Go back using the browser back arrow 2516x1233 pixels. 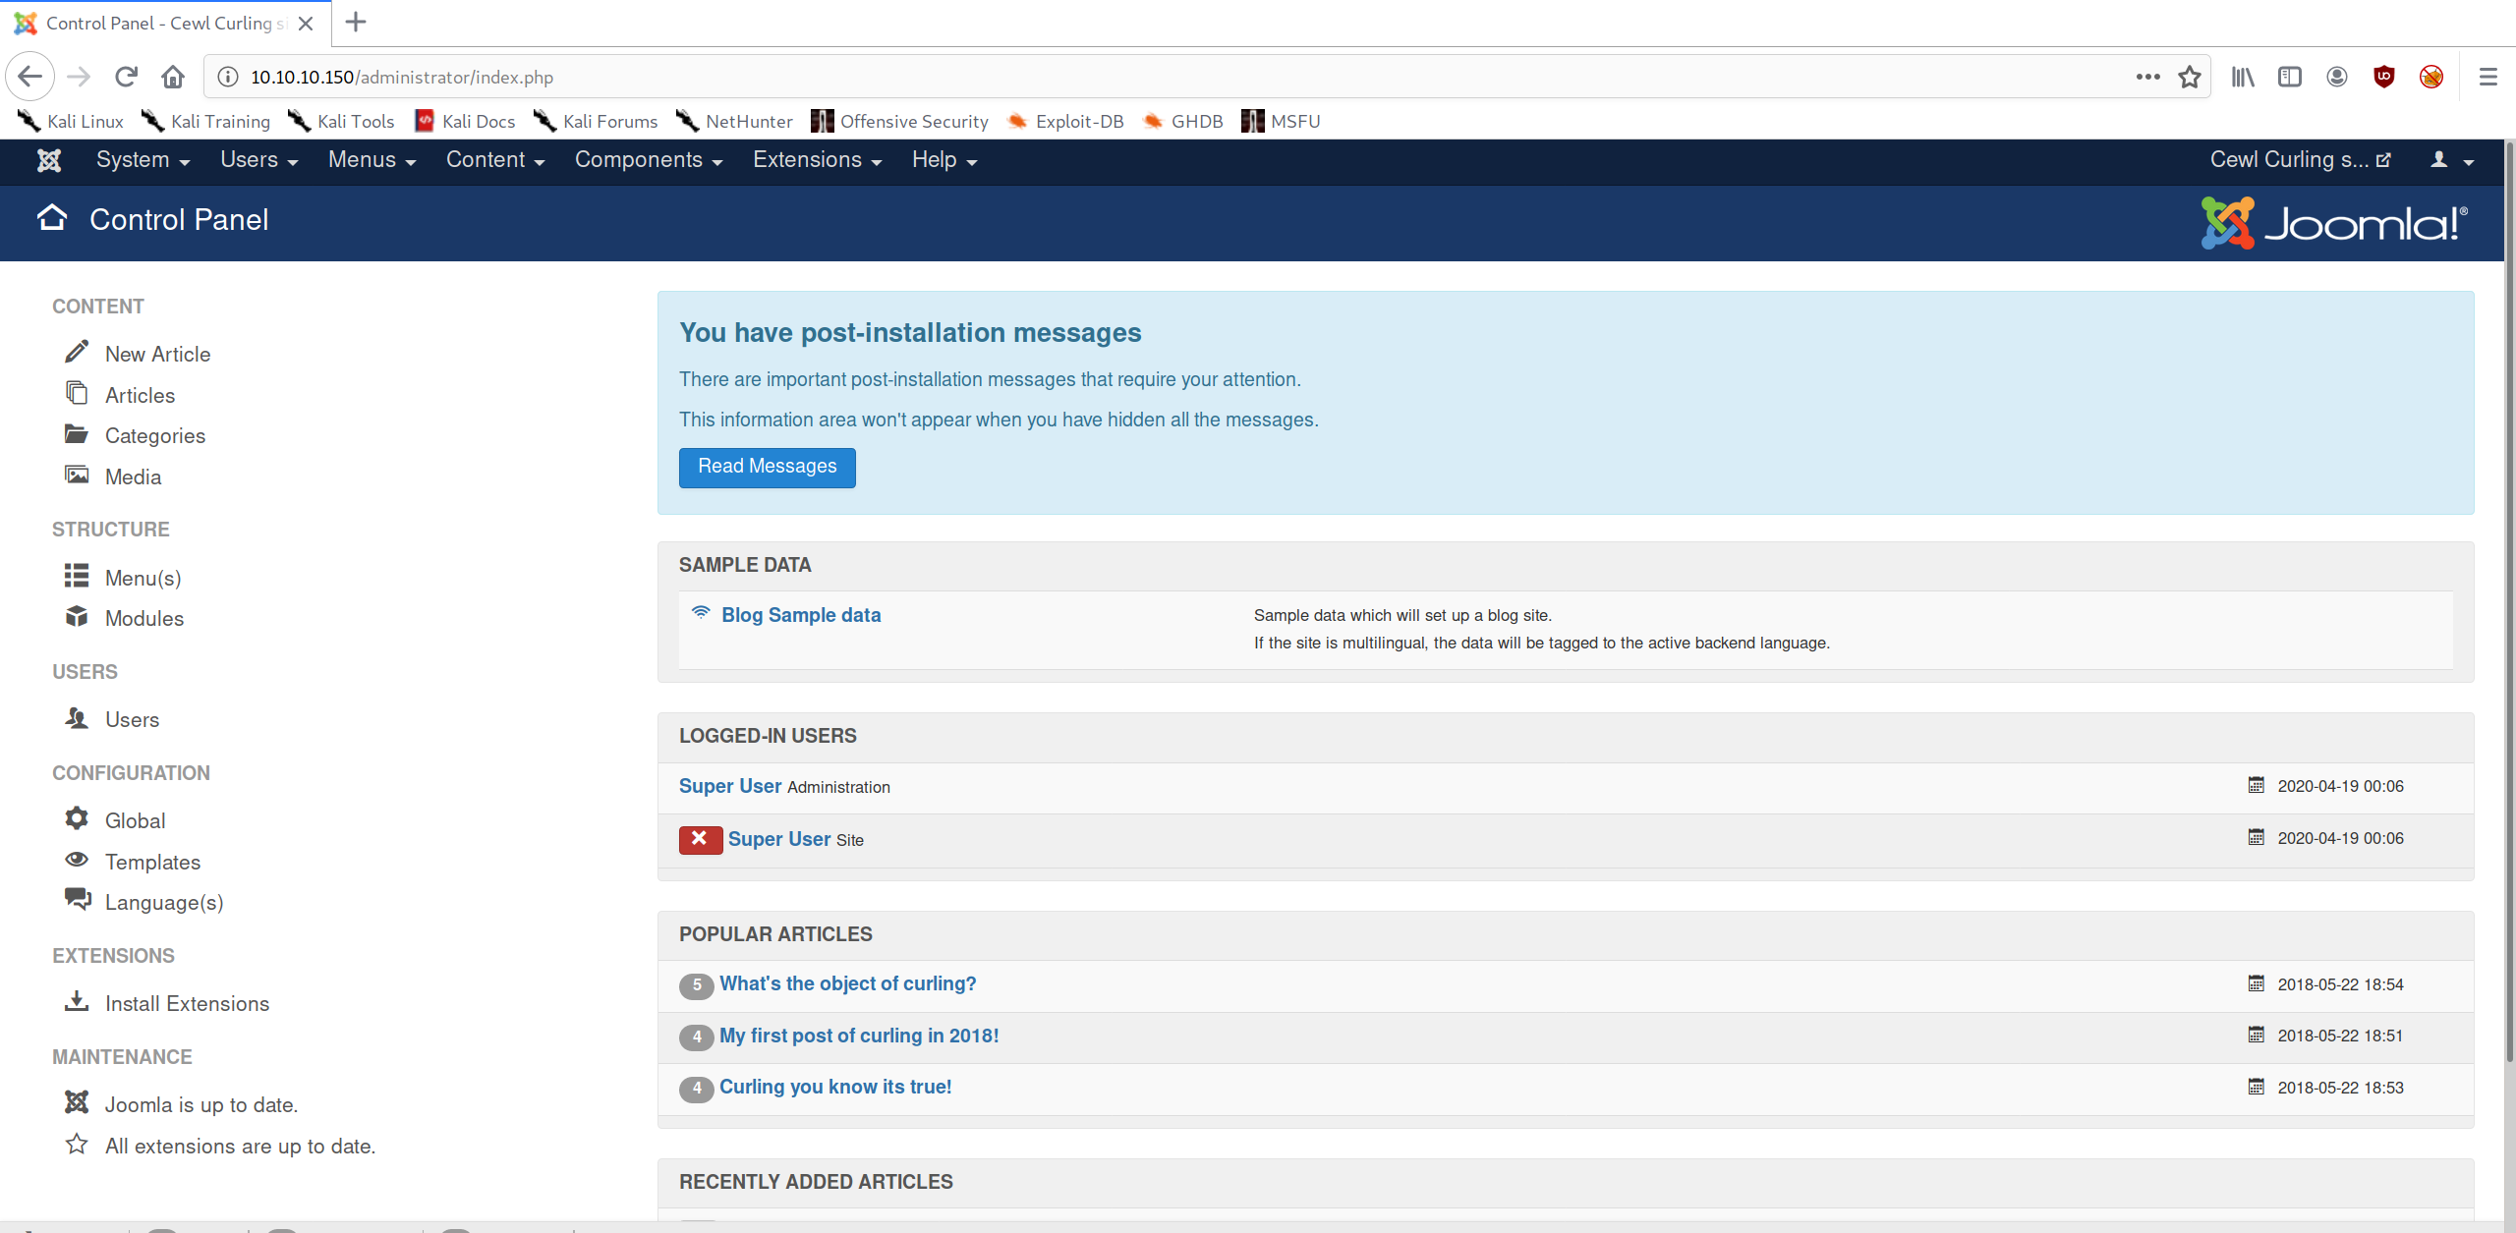click(29, 77)
